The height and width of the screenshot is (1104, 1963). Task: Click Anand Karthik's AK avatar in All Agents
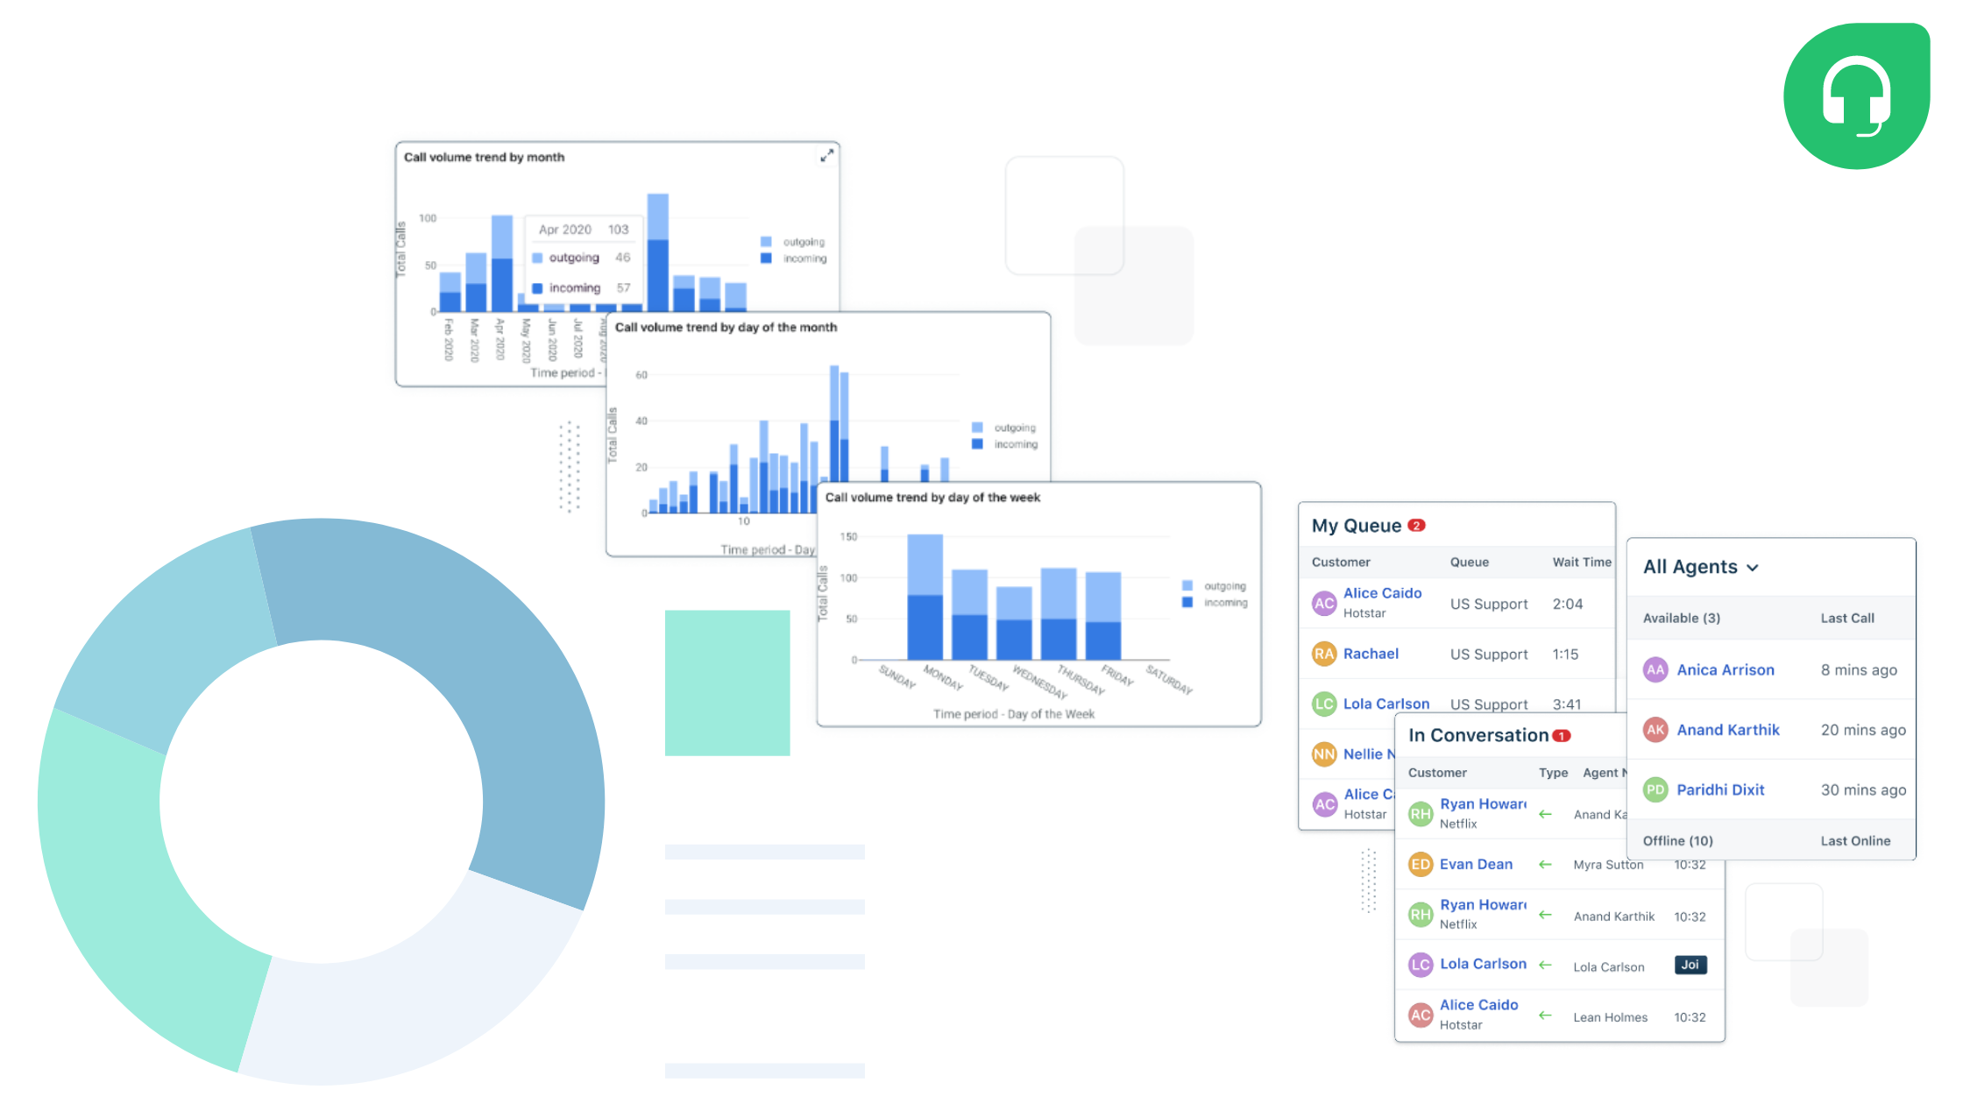[1655, 730]
